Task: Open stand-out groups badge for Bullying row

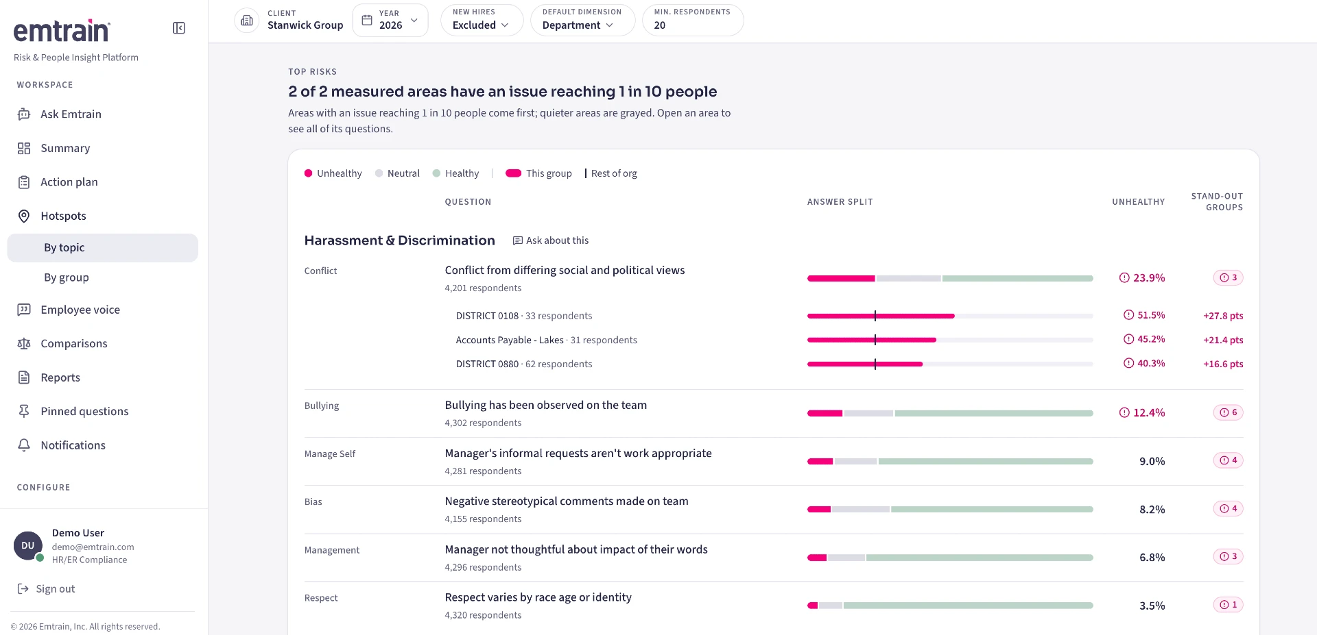Action: click(x=1228, y=412)
